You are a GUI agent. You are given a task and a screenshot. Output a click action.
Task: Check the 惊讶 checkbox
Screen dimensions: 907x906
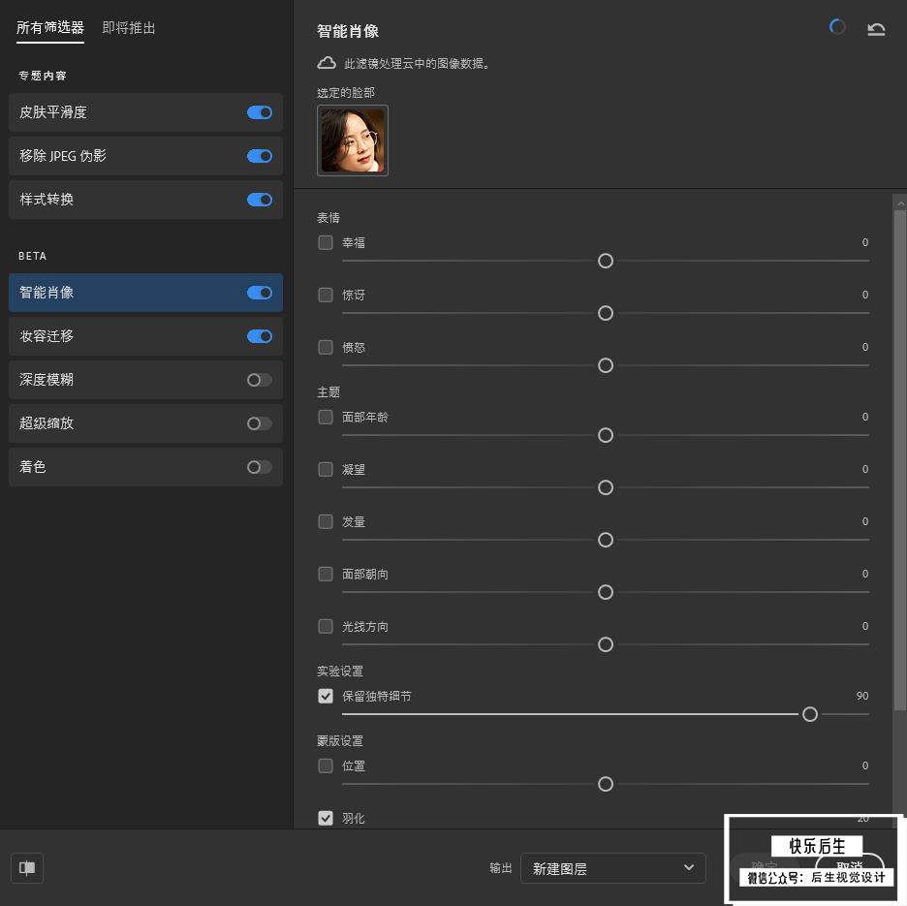pos(326,296)
